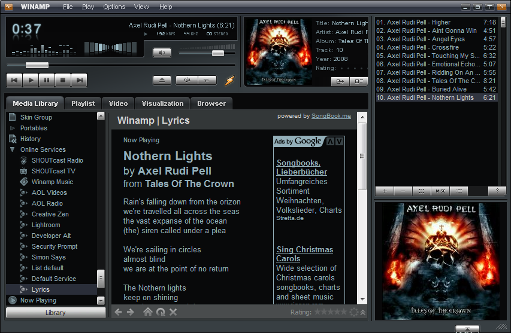Image resolution: width=511 pixels, height=333 pixels.
Task: Select AOL Videos service
Action: [49, 193]
